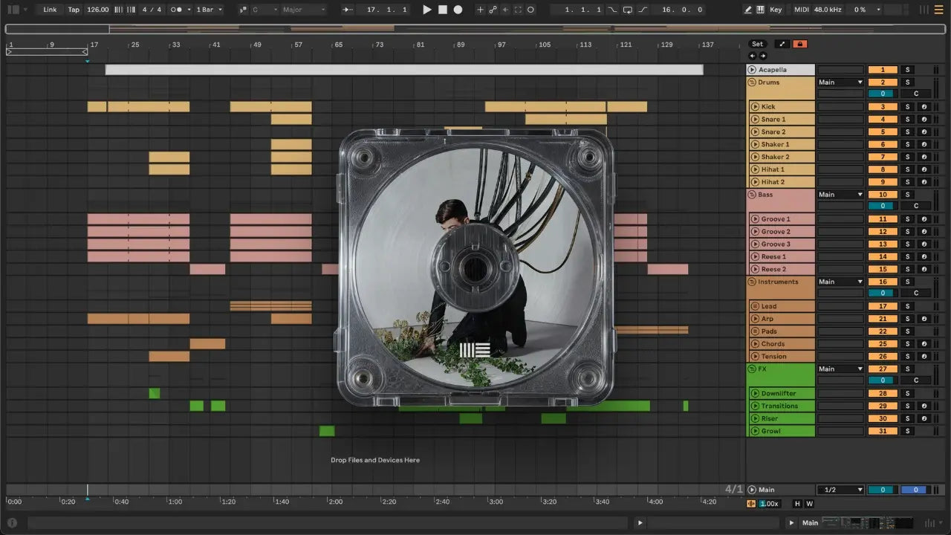Toggle the arrangement Loop switch

pyautogui.click(x=628, y=10)
